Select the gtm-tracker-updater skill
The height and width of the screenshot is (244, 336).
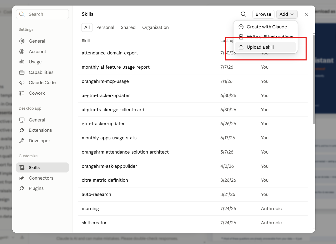coord(193,124)
